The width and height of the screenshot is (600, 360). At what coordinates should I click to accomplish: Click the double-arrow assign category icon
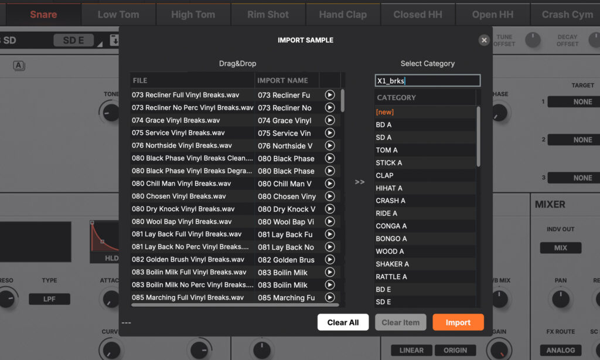click(360, 182)
